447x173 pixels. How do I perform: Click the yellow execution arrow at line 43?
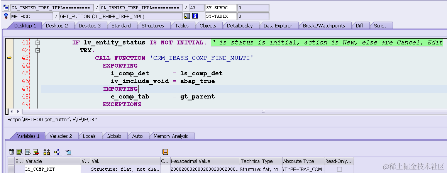click(9, 58)
